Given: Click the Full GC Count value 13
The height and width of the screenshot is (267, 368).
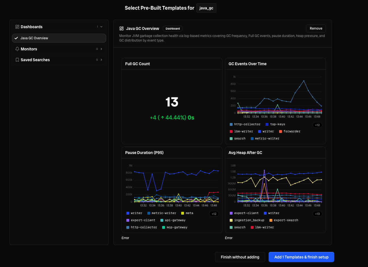Looking at the screenshot, I should [172, 102].
